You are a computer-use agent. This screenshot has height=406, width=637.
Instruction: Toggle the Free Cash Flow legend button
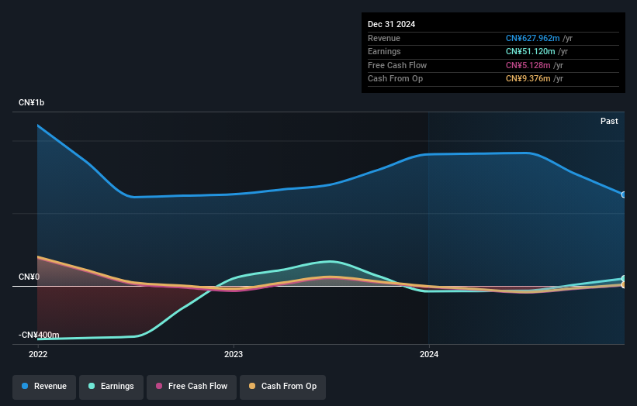(192, 387)
